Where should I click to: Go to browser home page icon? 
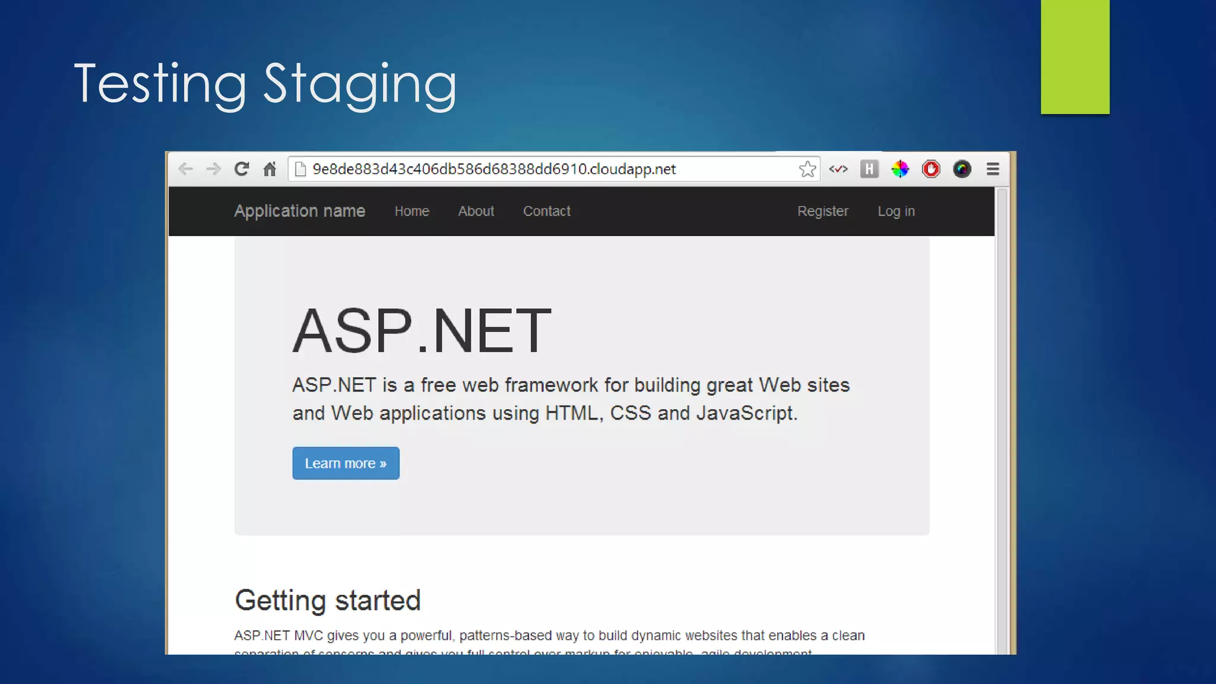coord(270,169)
